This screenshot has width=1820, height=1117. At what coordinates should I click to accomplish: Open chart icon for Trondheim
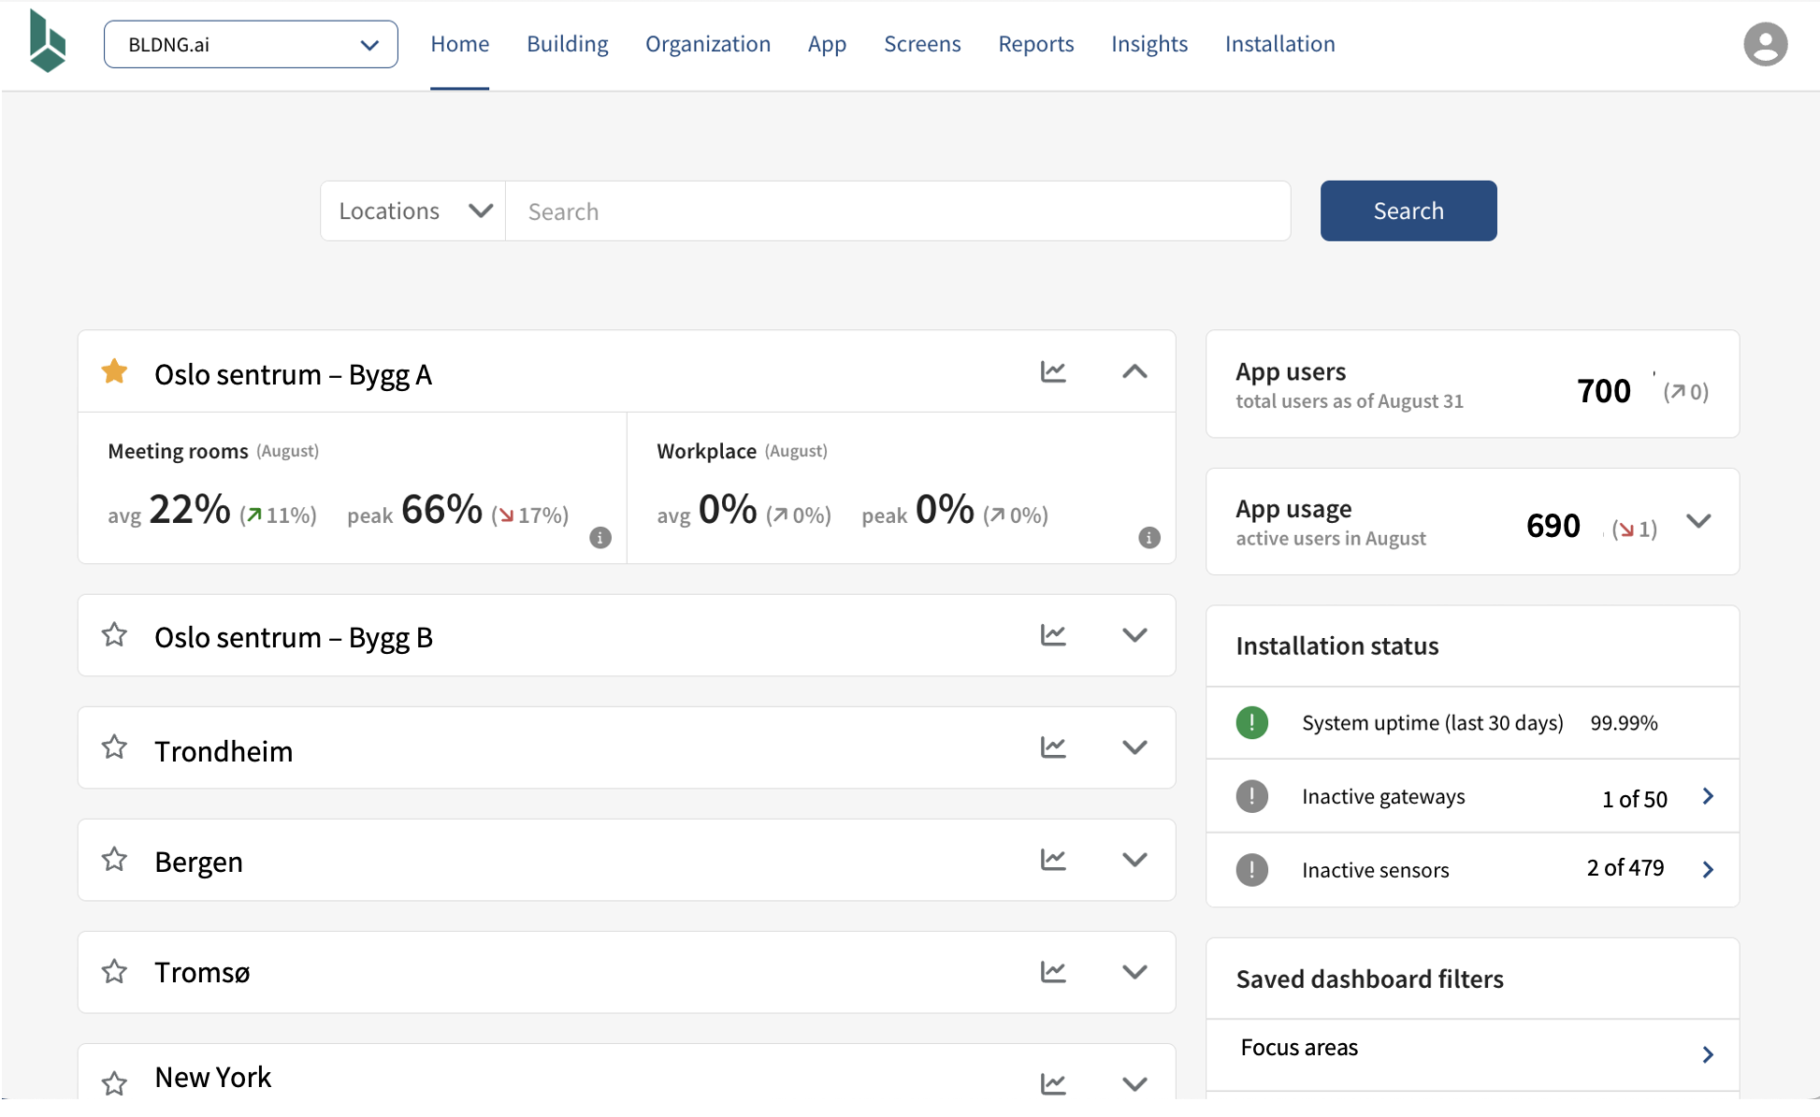pos(1053,747)
